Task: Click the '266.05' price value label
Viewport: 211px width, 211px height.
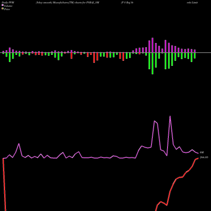Action: point(204,157)
